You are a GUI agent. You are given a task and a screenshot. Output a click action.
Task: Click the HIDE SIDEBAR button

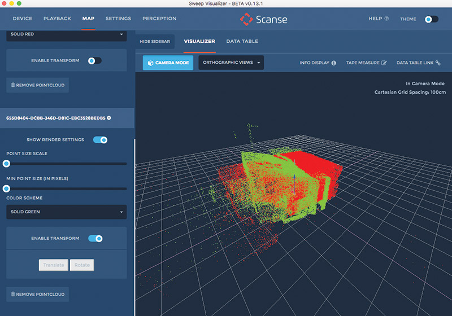[x=155, y=41]
